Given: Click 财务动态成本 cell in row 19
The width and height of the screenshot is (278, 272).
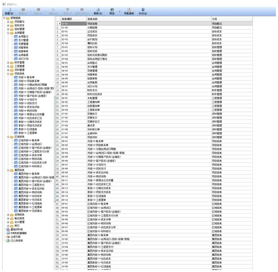Looking at the screenshot, I should click(x=149, y=95).
